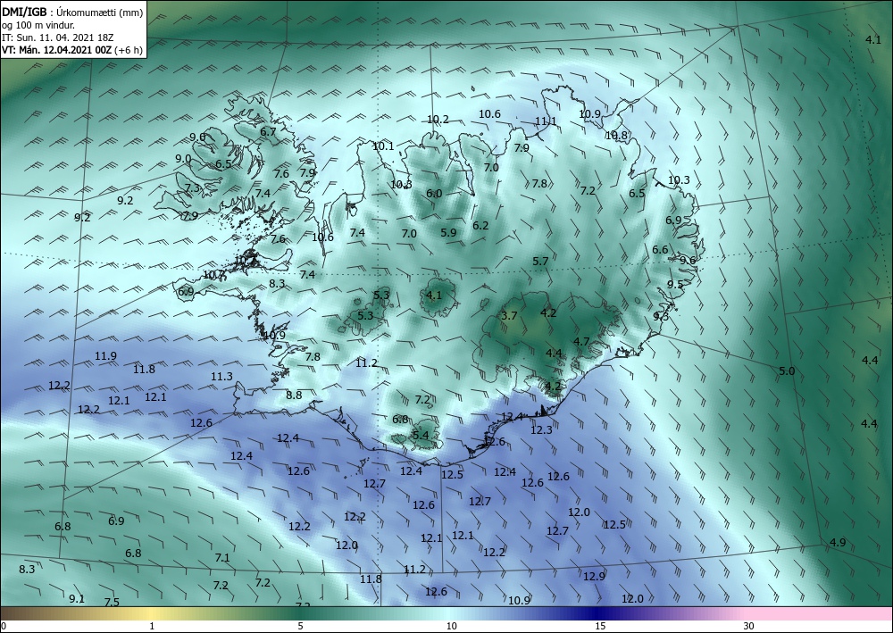Select the '5.4' value on the southern glacier
This screenshot has width=893, height=633.
coord(421,436)
